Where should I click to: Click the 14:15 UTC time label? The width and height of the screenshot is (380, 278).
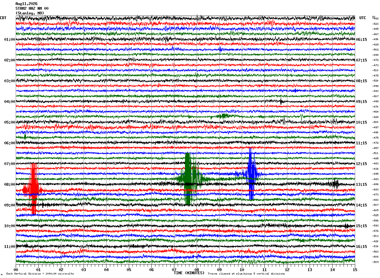pos(361,205)
